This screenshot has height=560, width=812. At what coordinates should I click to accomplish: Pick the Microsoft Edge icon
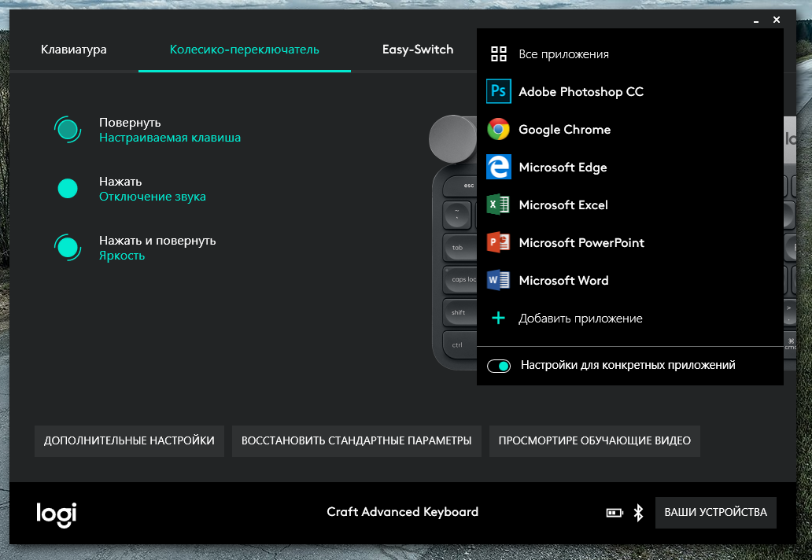pyautogui.click(x=499, y=167)
